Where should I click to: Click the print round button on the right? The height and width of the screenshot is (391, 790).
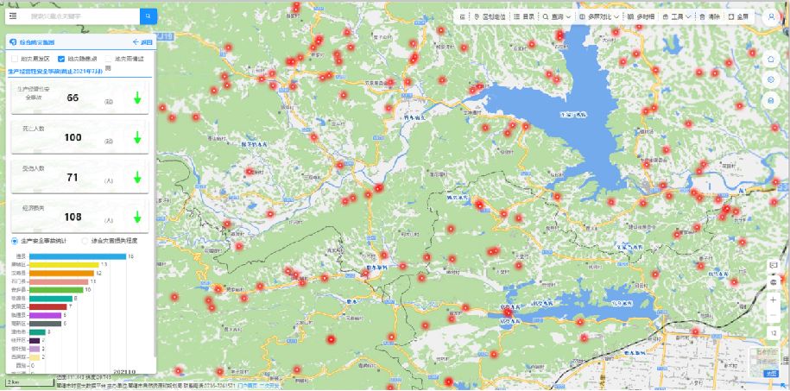[x=771, y=101]
